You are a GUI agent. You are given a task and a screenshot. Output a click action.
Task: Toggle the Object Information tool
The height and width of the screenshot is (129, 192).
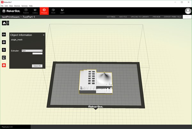pyautogui.click(x=4, y=65)
